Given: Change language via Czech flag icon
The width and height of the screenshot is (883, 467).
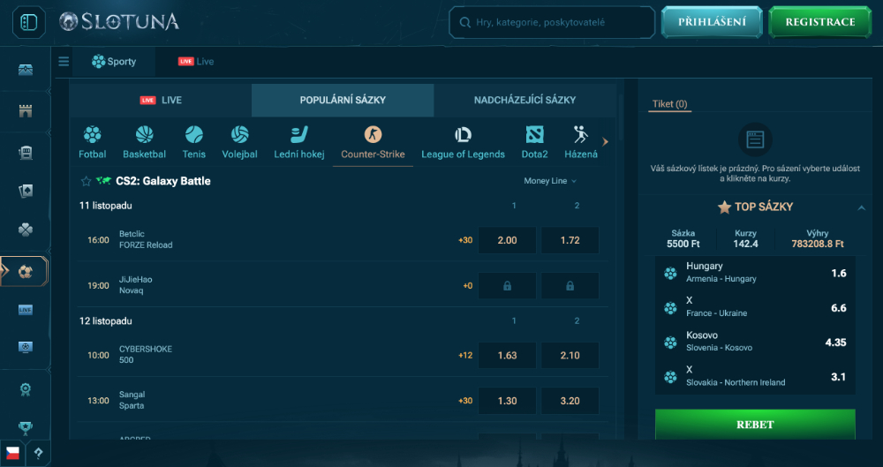Looking at the screenshot, I should tap(12, 454).
